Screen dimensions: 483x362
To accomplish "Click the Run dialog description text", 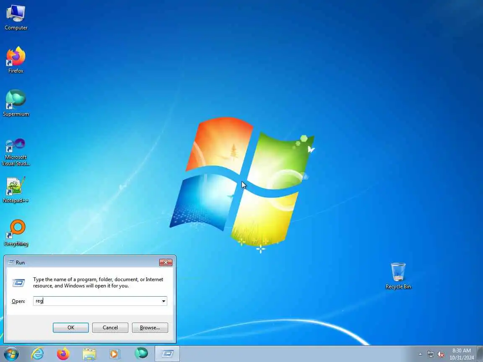I will tap(98, 282).
